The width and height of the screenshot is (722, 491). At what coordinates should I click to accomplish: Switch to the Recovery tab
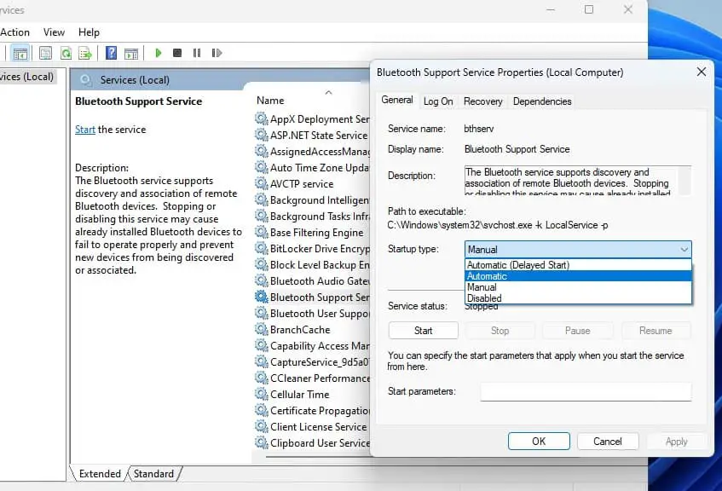point(483,101)
